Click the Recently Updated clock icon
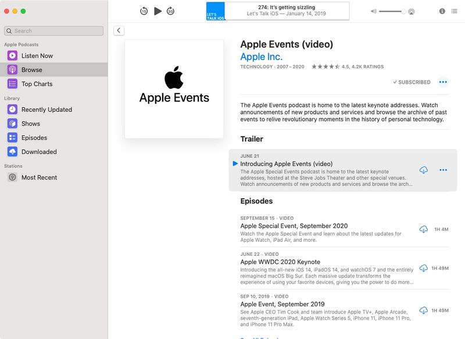The image size is (465, 339). [12, 109]
